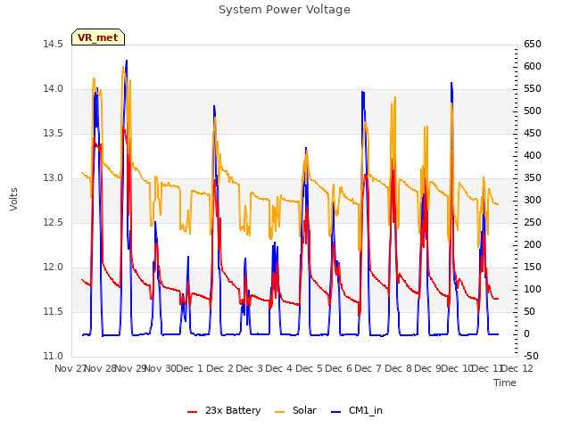Image resolution: width=571 pixels, height=428 pixels.
Task: Click the Time x-axis label
Action: [x=505, y=383]
